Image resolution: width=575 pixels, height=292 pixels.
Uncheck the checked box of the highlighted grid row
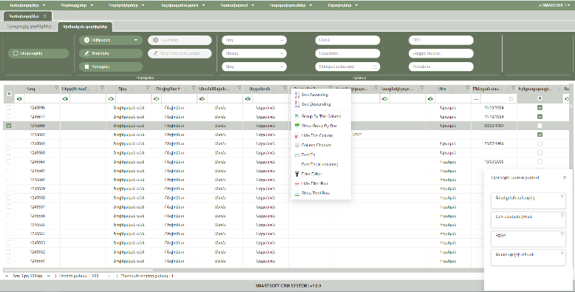(x=9, y=126)
